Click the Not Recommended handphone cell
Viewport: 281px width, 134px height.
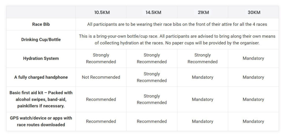pos(101,77)
